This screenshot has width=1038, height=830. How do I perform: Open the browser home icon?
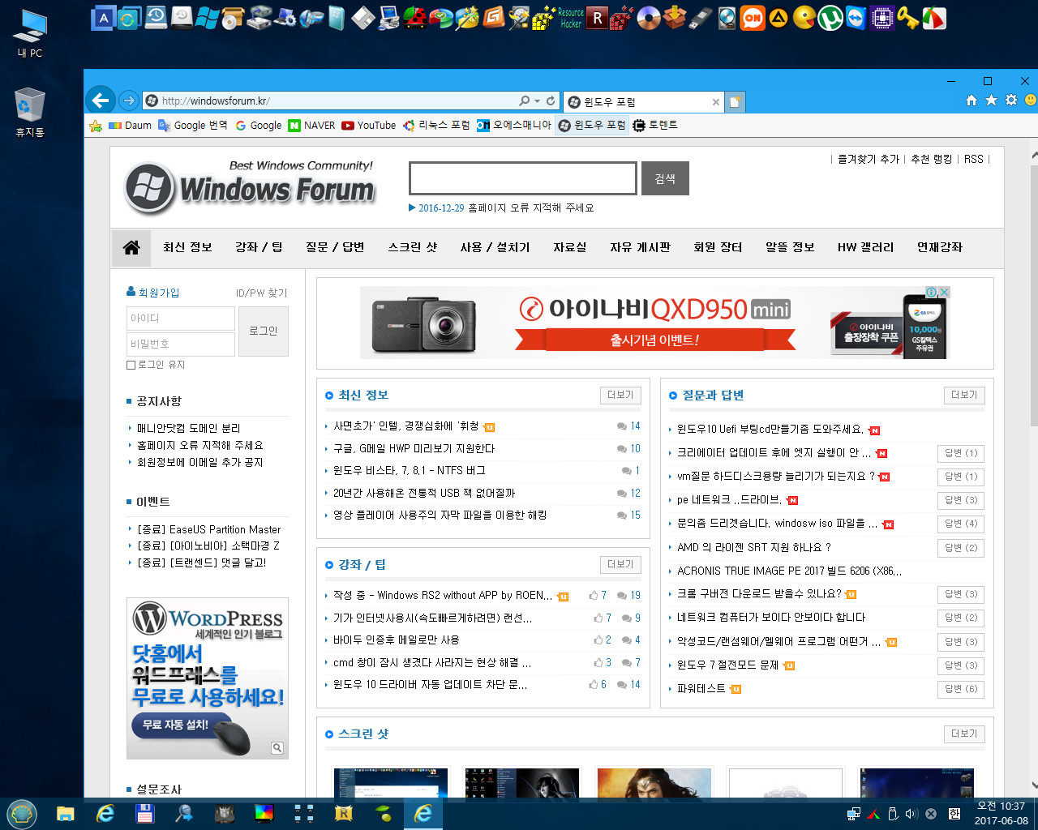click(x=972, y=101)
